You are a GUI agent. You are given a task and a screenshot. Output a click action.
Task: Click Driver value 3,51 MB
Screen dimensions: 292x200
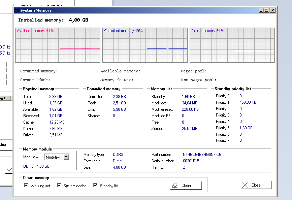[56, 135]
